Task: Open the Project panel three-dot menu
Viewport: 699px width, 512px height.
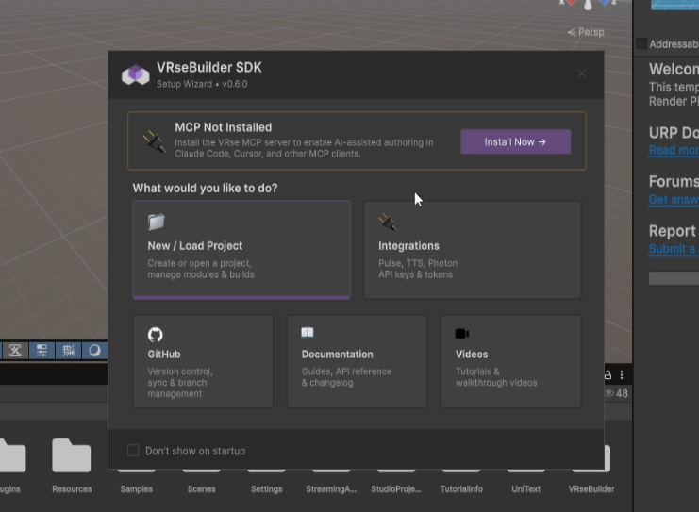Action: [622, 374]
